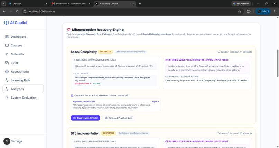Click the Analytics pulse icon
Viewport: 279px width, 148px height.
pos(7,89)
